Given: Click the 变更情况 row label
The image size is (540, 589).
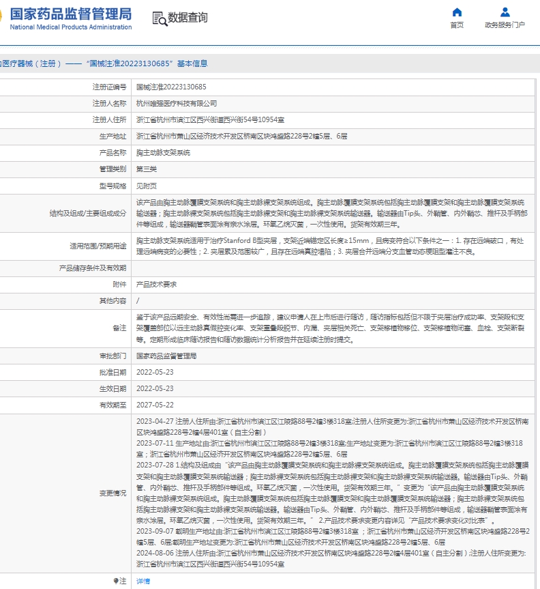Looking at the screenshot, I should point(113,493).
